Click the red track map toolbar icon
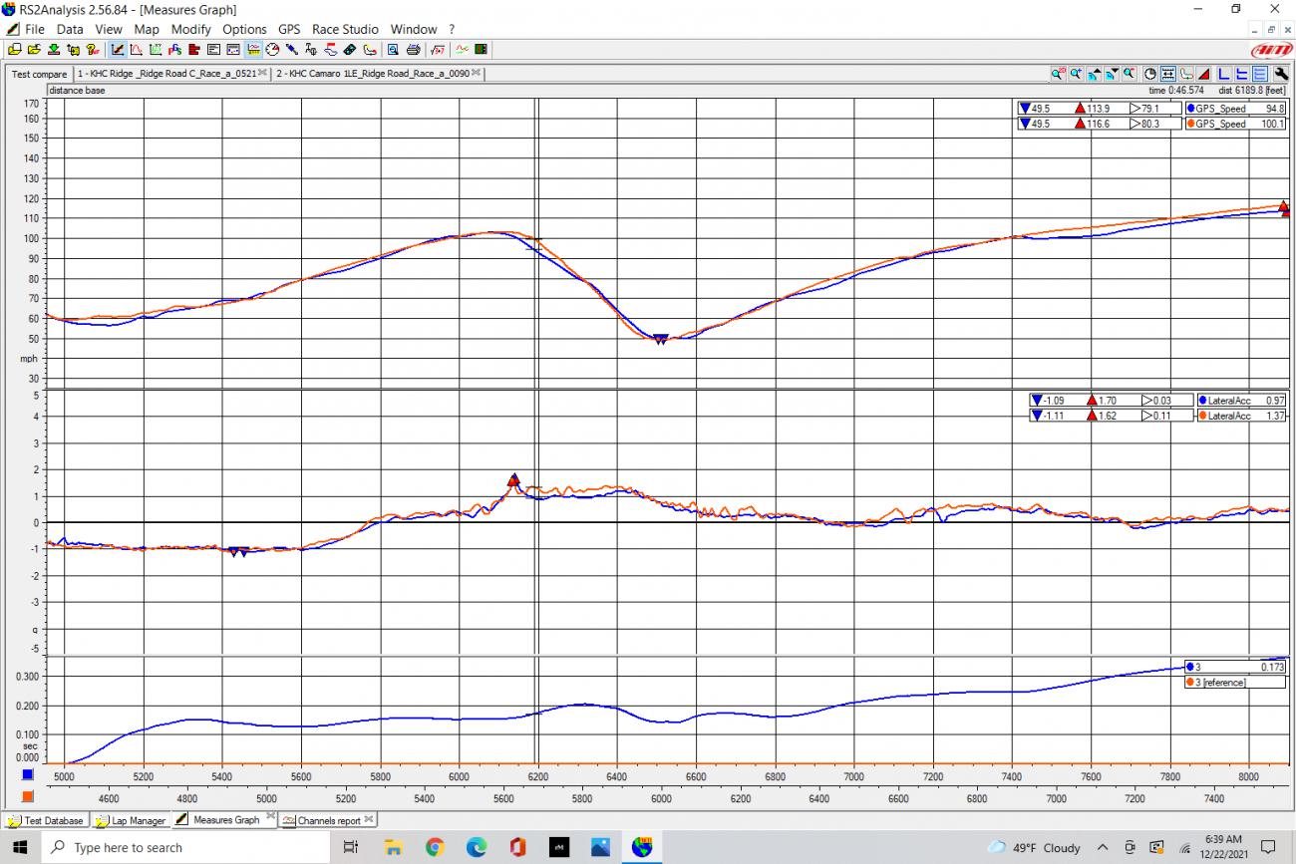Image resolution: width=1296 pixels, height=864 pixels. tap(331, 49)
